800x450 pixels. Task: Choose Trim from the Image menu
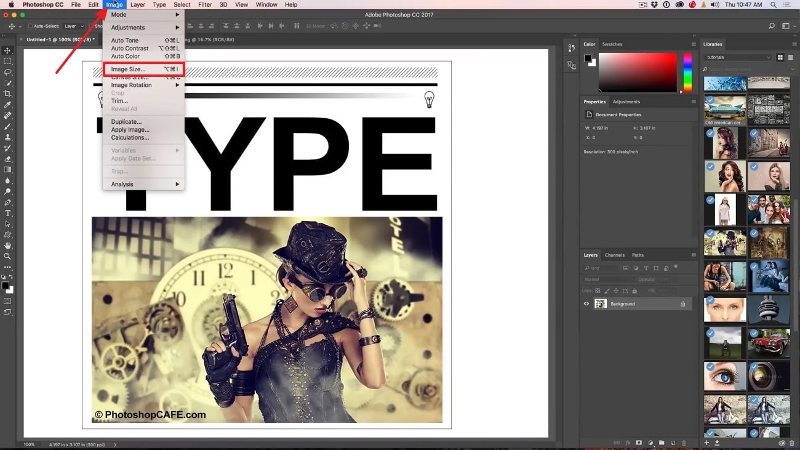click(143, 101)
